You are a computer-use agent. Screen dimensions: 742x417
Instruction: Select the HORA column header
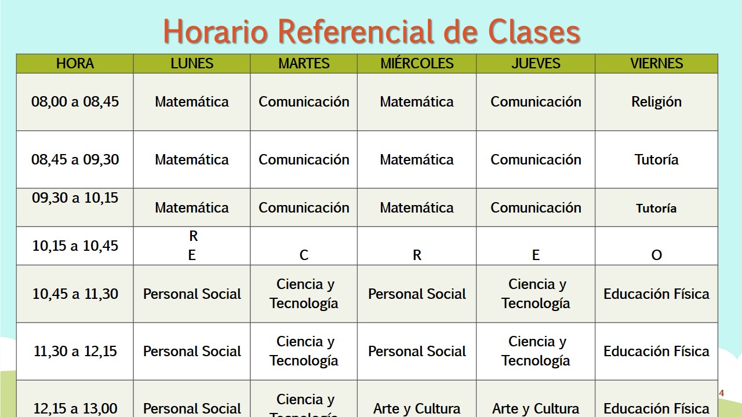(x=75, y=64)
